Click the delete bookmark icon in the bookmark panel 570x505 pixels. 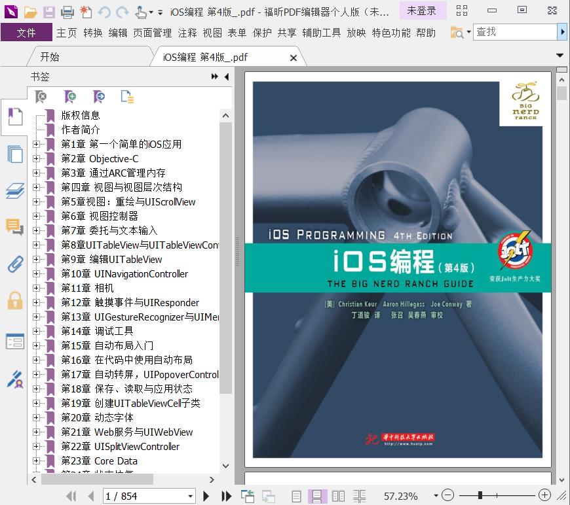41,97
